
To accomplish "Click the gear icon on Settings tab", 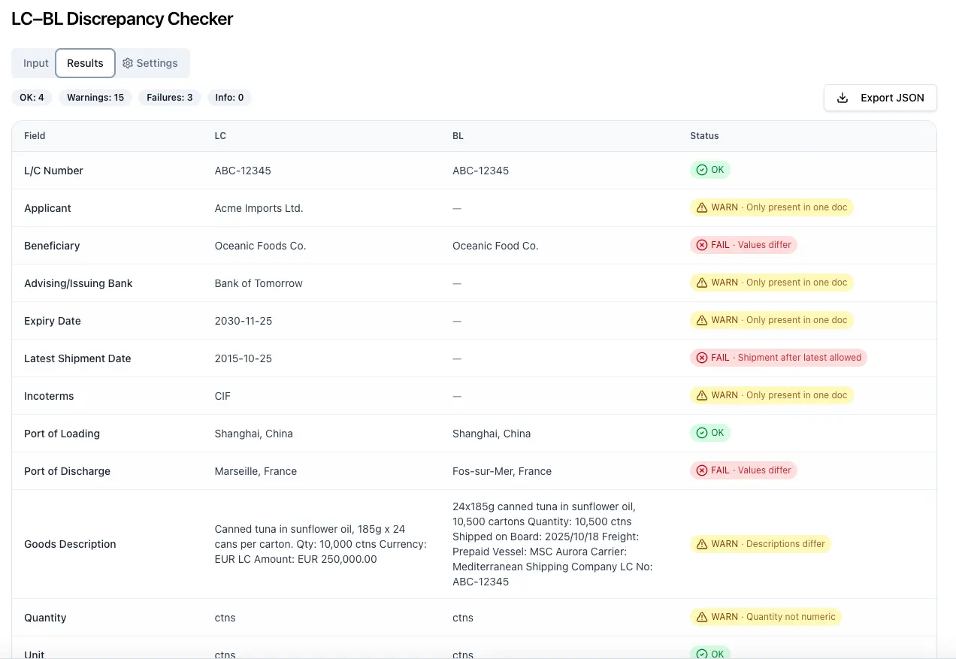I will pos(128,63).
